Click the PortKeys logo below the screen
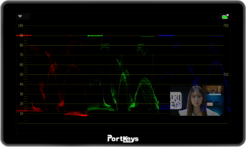This screenshot has height=147, width=246. (123, 139)
